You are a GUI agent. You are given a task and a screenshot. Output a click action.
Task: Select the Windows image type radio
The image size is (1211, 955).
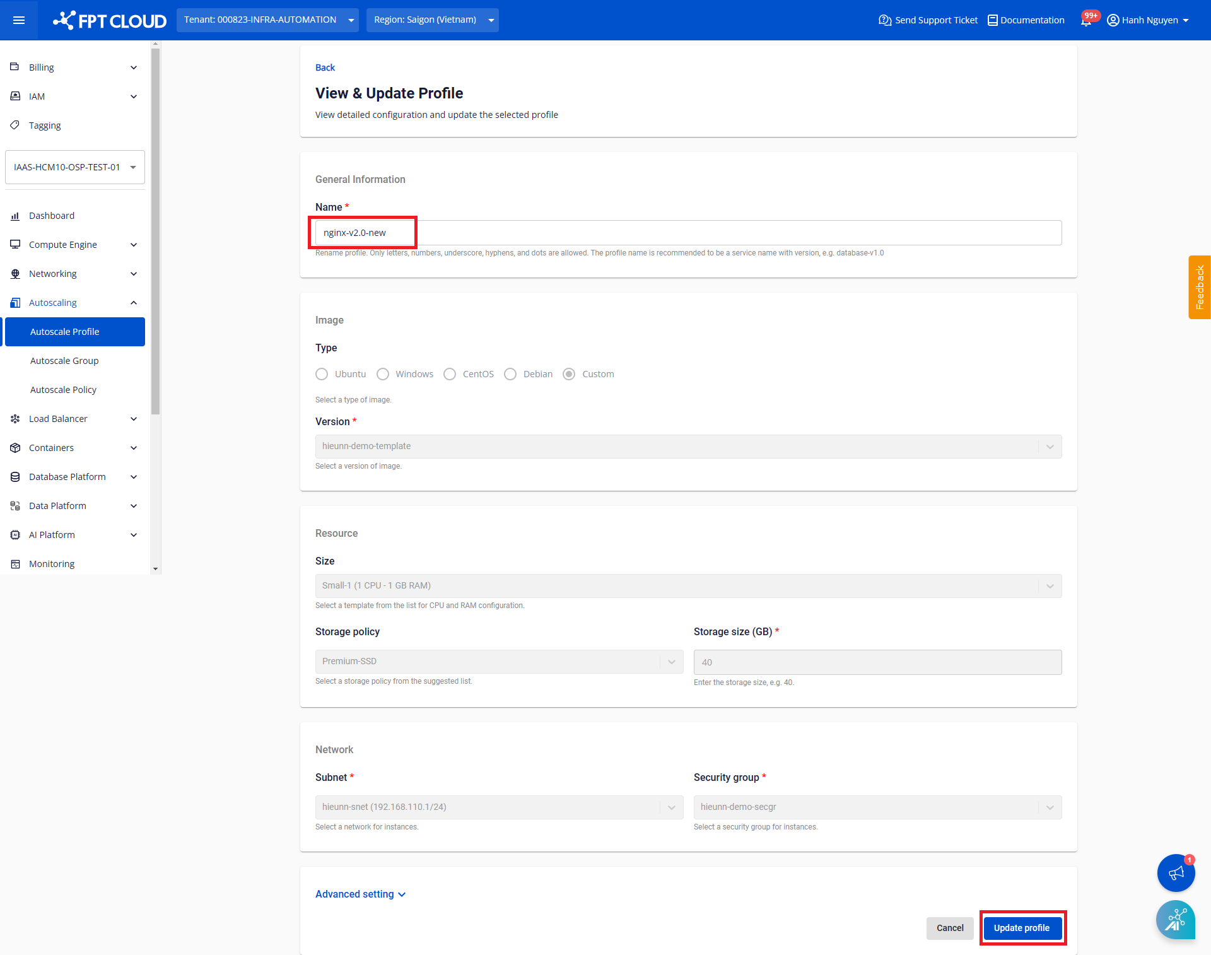coord(383,374)
